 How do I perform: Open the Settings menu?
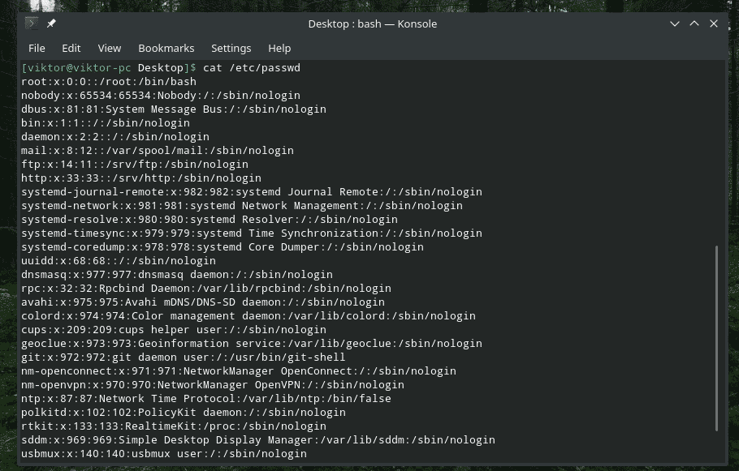[231, 48]
